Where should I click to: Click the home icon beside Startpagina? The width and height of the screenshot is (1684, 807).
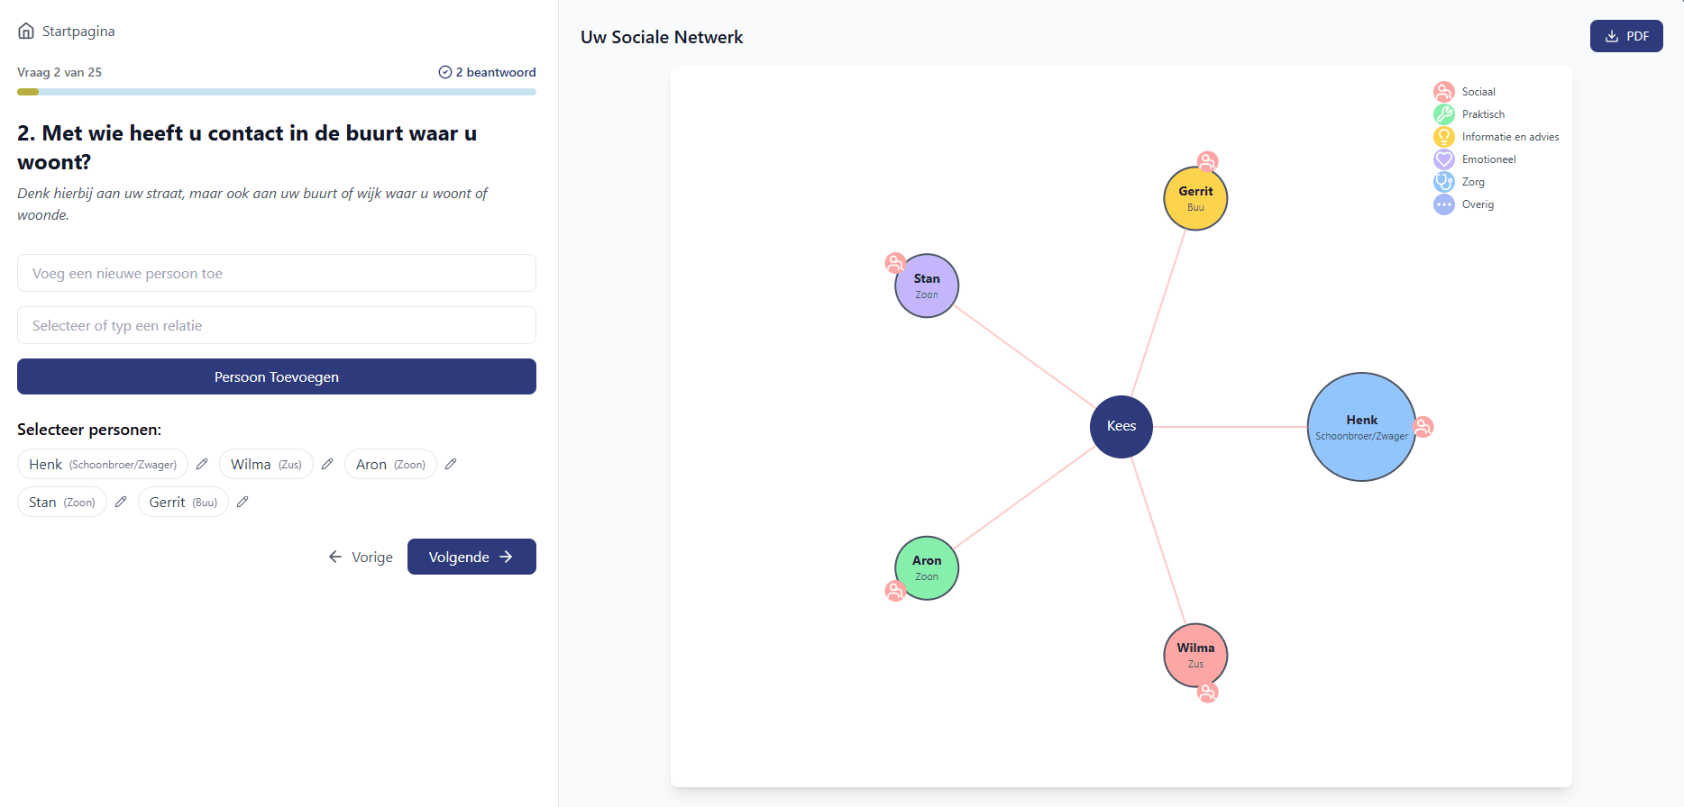26,31
